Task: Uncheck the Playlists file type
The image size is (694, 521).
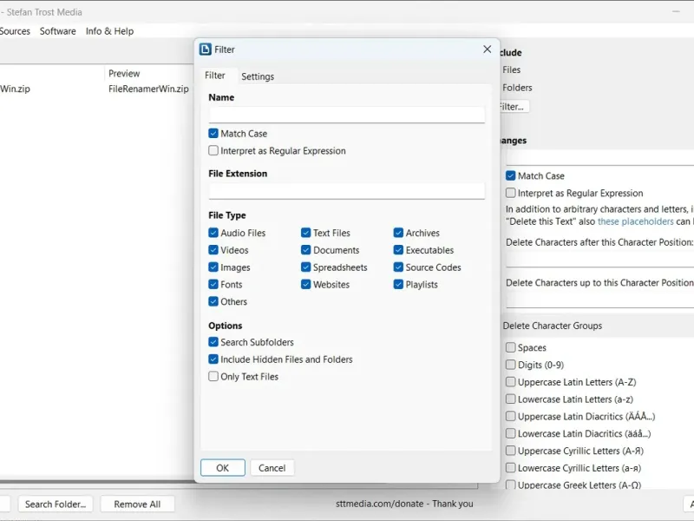Action: 398,285
